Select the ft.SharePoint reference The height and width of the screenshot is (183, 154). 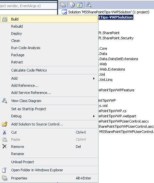109,33
